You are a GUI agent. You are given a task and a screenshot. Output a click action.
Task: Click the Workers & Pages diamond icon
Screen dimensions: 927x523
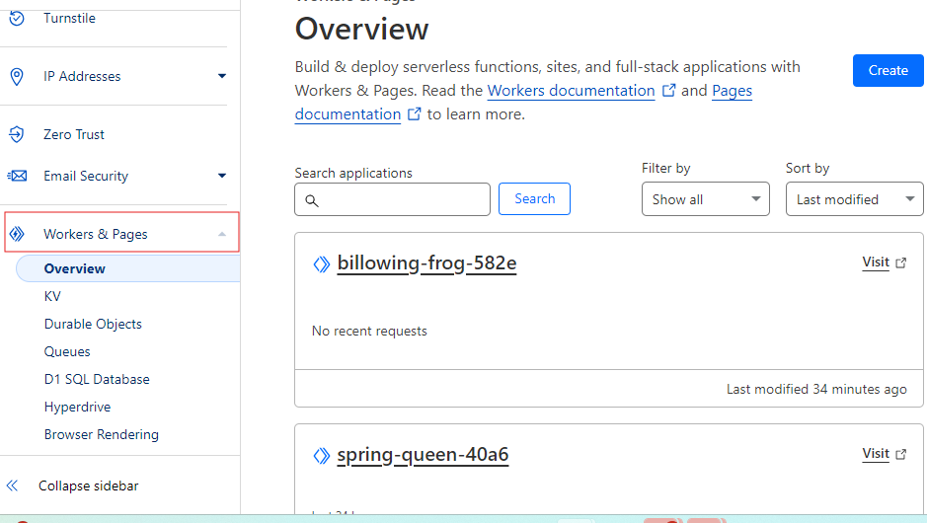(16, 234)
